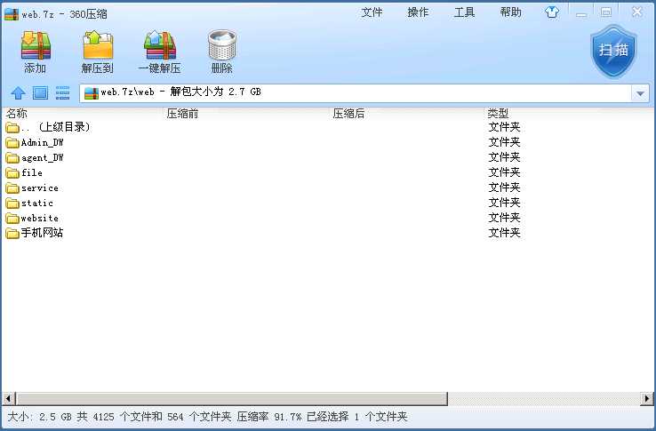656x431 pixels.
Task: Select the Admin_DW folder icon
Action: (12, 143)
